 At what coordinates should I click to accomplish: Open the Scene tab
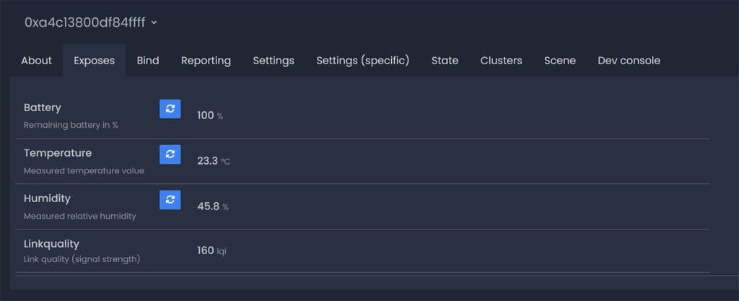click(x=560, y=61)
